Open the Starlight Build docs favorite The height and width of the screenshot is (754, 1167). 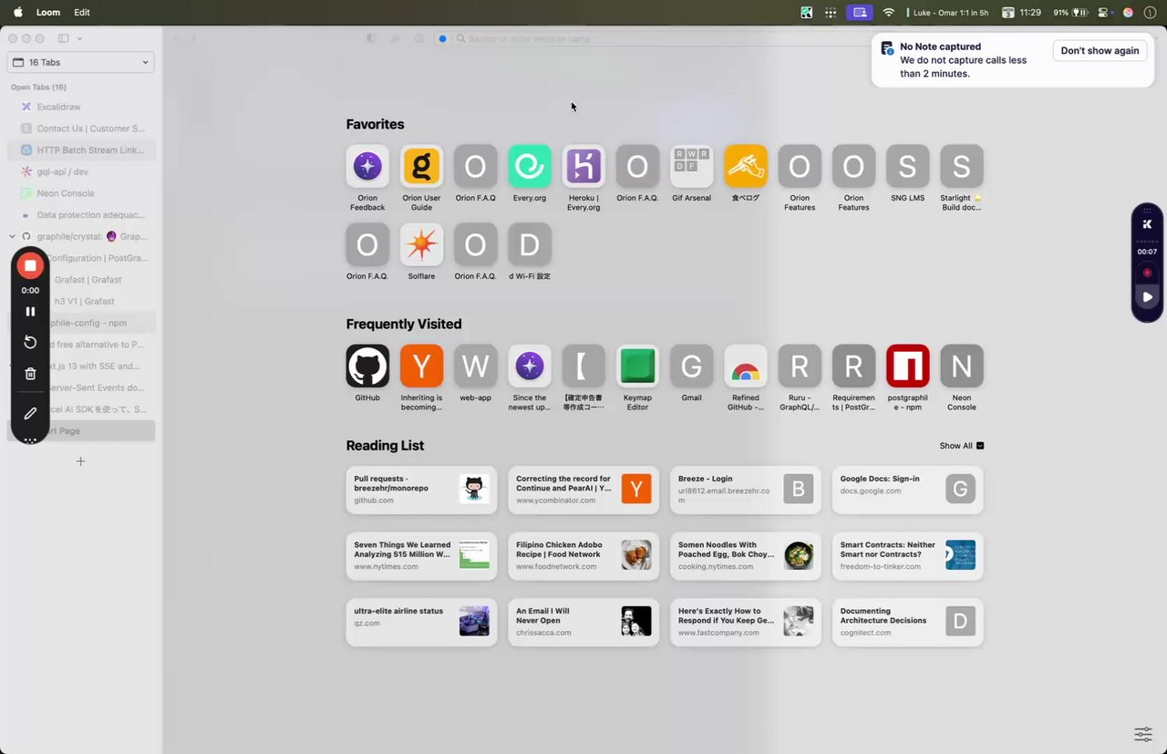click(962, 179)
